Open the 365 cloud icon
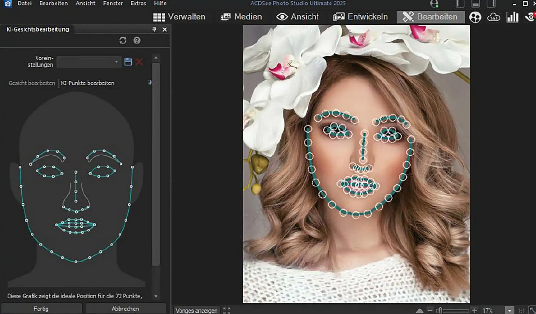Image resolution: width=536 pixels, height=314 pixels. pyautogui.click(x=494, y=17)
